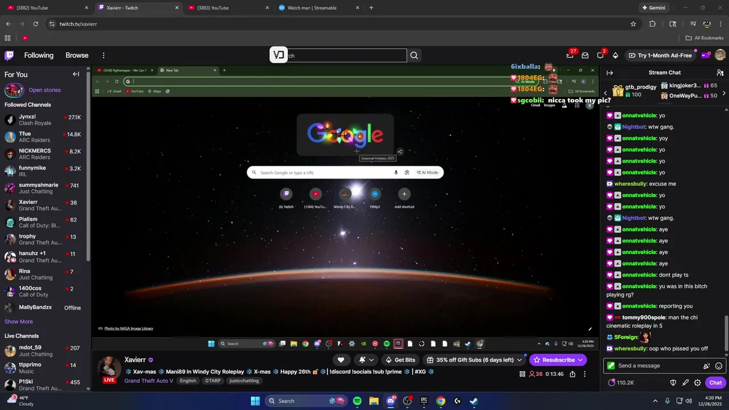
Task: Bookmark this page with the star icon
Action: [633, 24]
